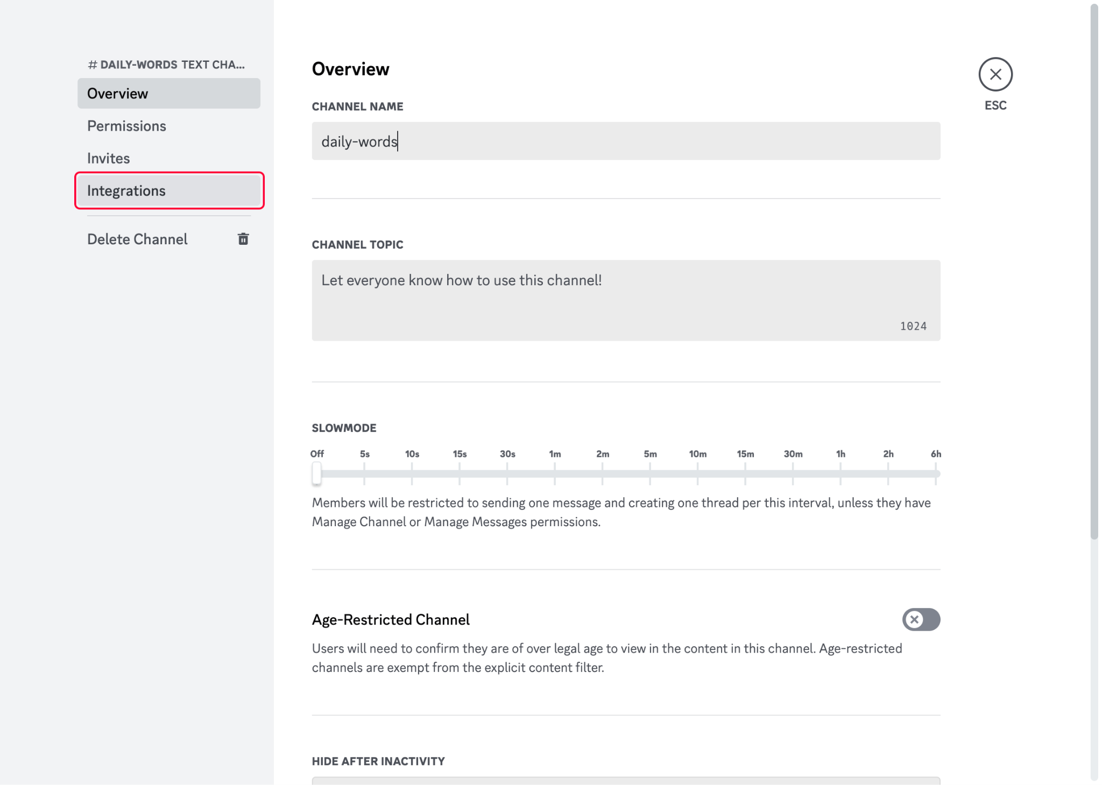Open the Integrations settings page

(x=126, y=190)
